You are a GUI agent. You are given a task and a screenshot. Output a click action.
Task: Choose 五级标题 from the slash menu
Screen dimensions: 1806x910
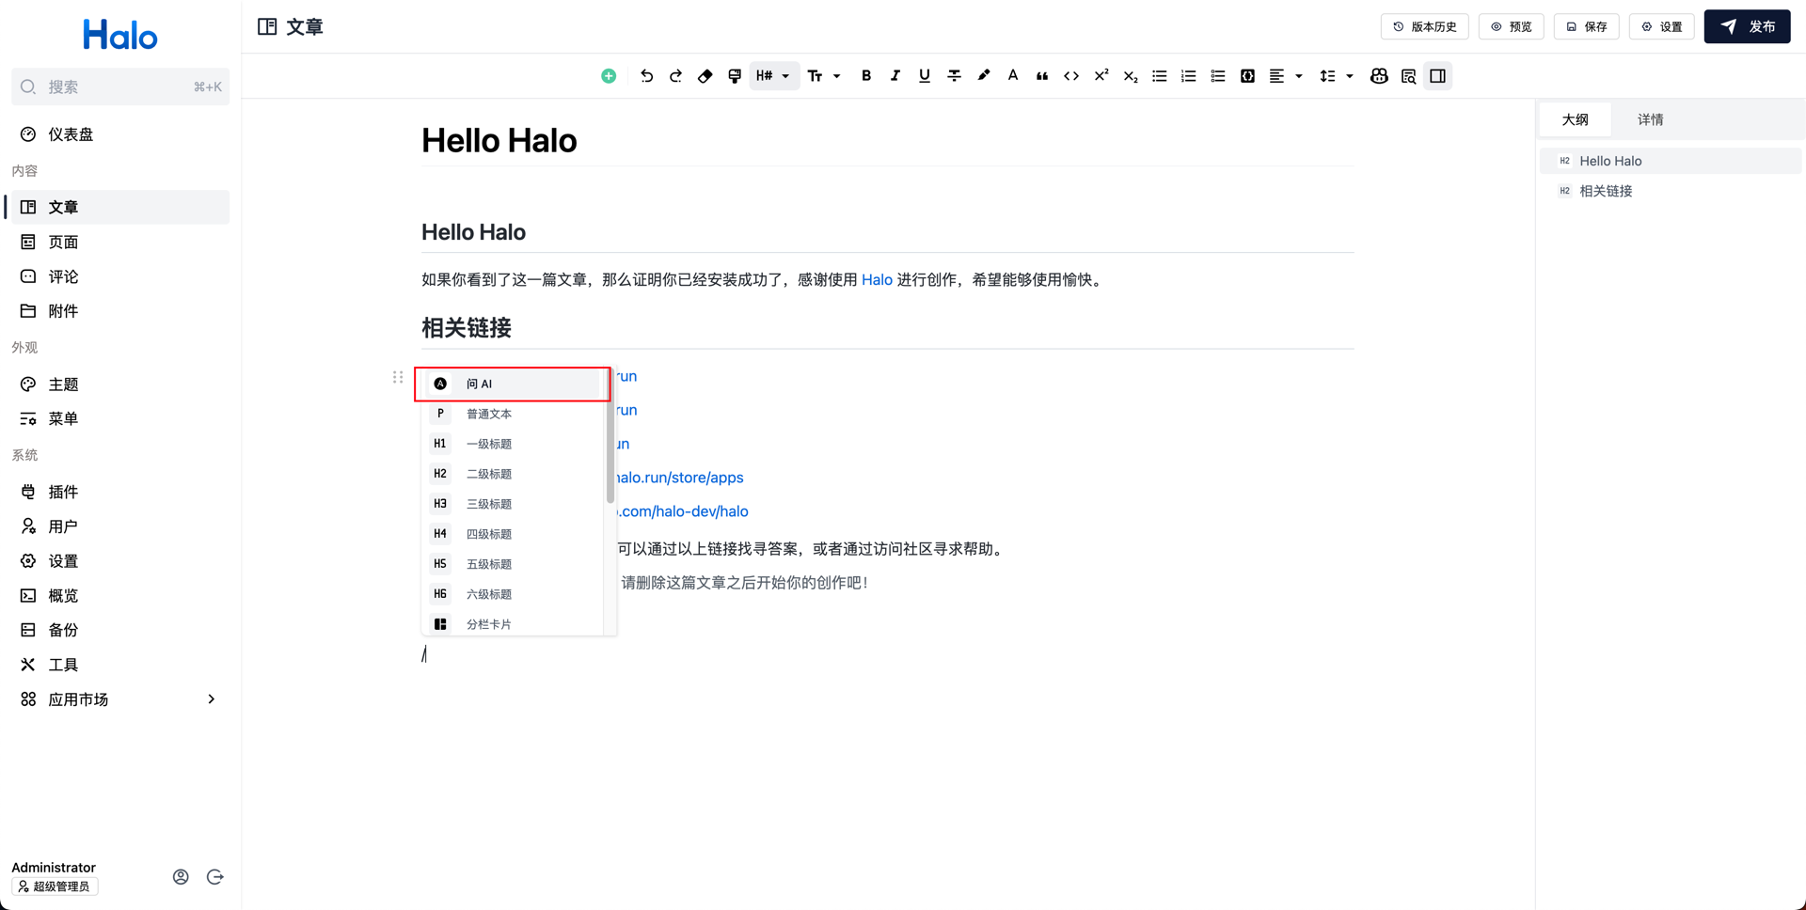click(x=513, y=564)
